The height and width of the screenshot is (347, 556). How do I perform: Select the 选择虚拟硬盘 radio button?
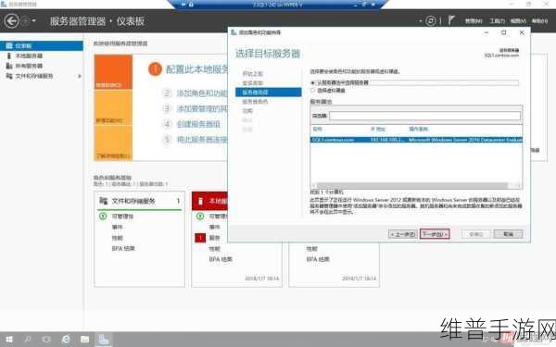click(x=313, y=91)
